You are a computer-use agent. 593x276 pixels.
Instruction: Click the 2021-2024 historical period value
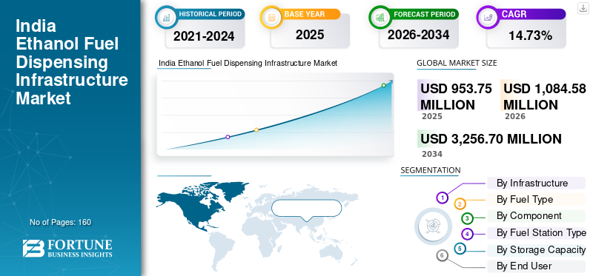[x=204, y=36]
